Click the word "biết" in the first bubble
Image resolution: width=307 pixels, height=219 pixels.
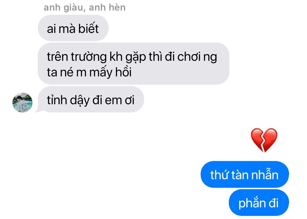point(88,28)
